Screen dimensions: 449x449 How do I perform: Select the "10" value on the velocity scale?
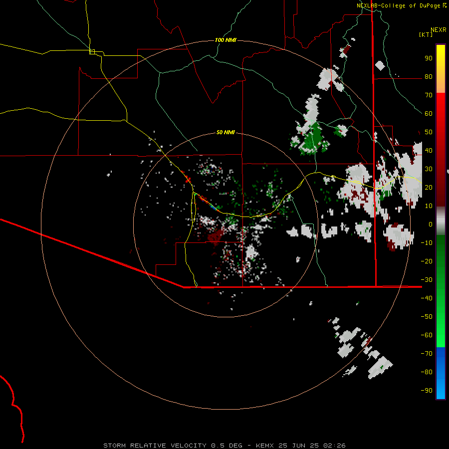429,206
